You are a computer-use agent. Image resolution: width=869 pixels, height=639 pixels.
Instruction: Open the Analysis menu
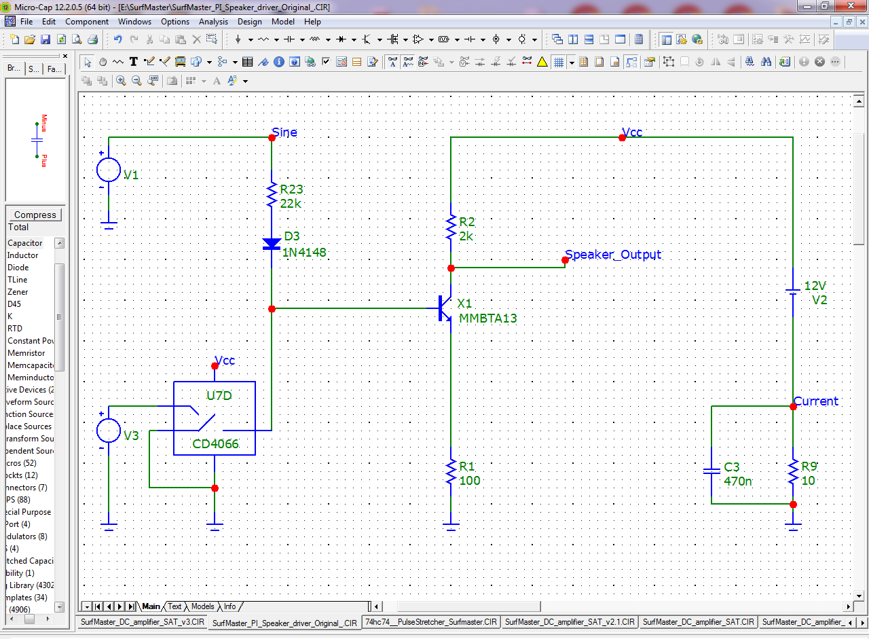pos(213,22)
